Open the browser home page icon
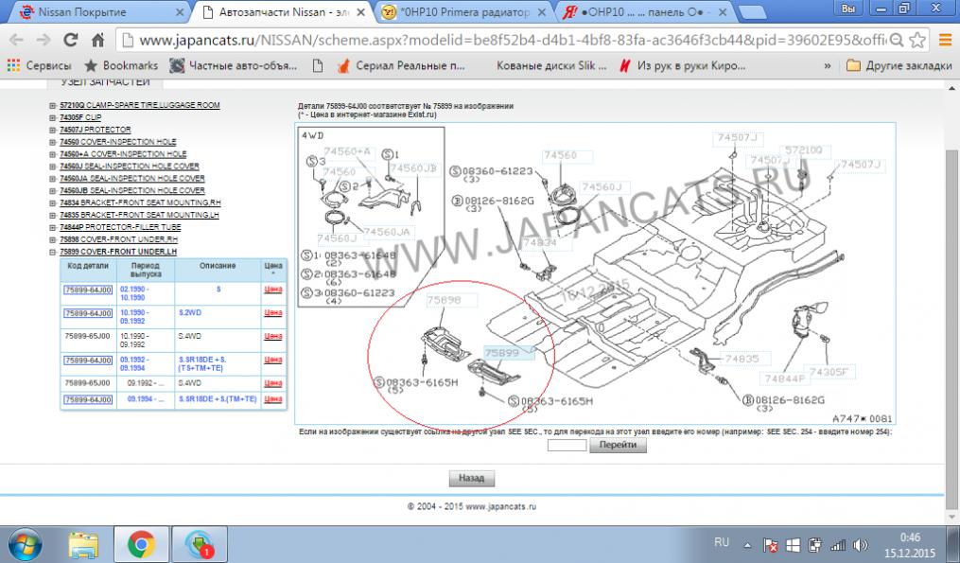960x563 pixels. pos(97,41)
